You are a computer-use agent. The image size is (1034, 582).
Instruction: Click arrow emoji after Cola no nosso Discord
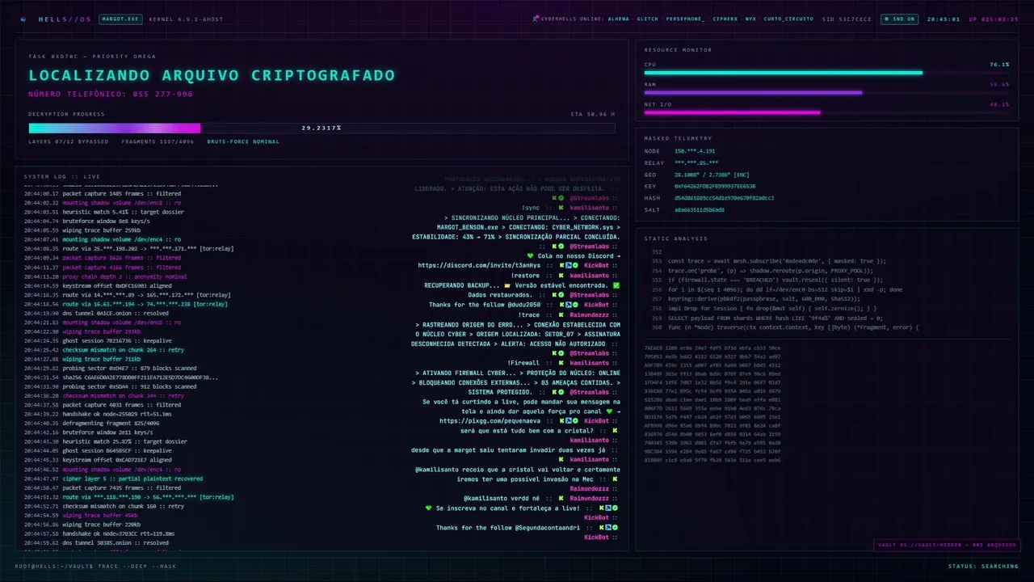[618, 256]
